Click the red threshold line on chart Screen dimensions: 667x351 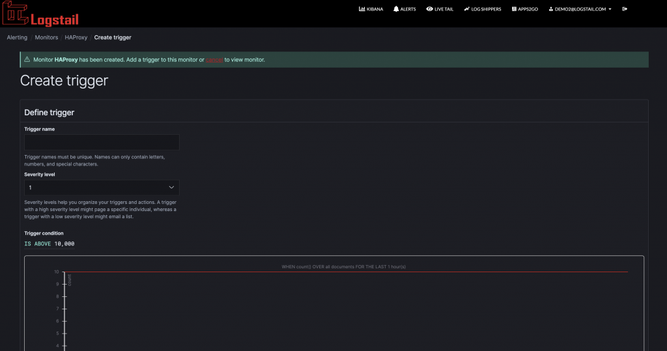click(x=346, y=272)
